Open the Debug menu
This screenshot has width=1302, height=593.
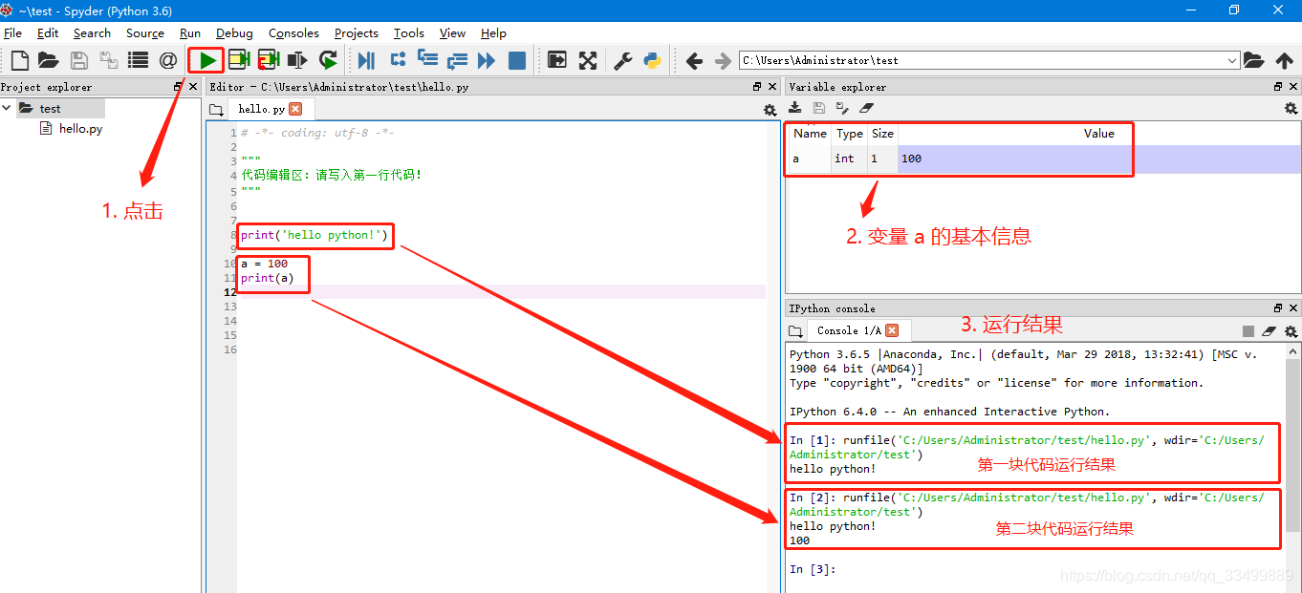point(234,33)
